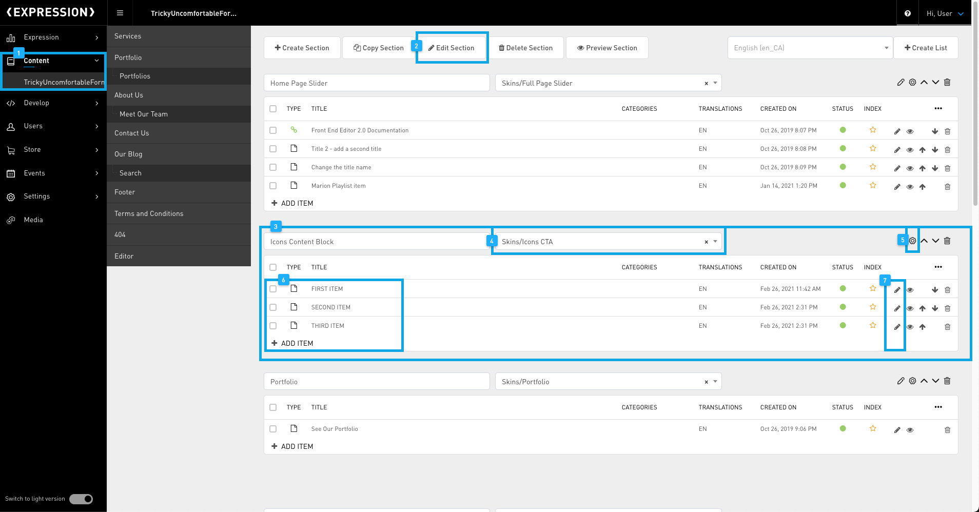Image resolution: width=979 pixels, height=512 pixels.
Task: Edit the Marion Playlist item using its pencil icon
Action: (x=897, y=187)
